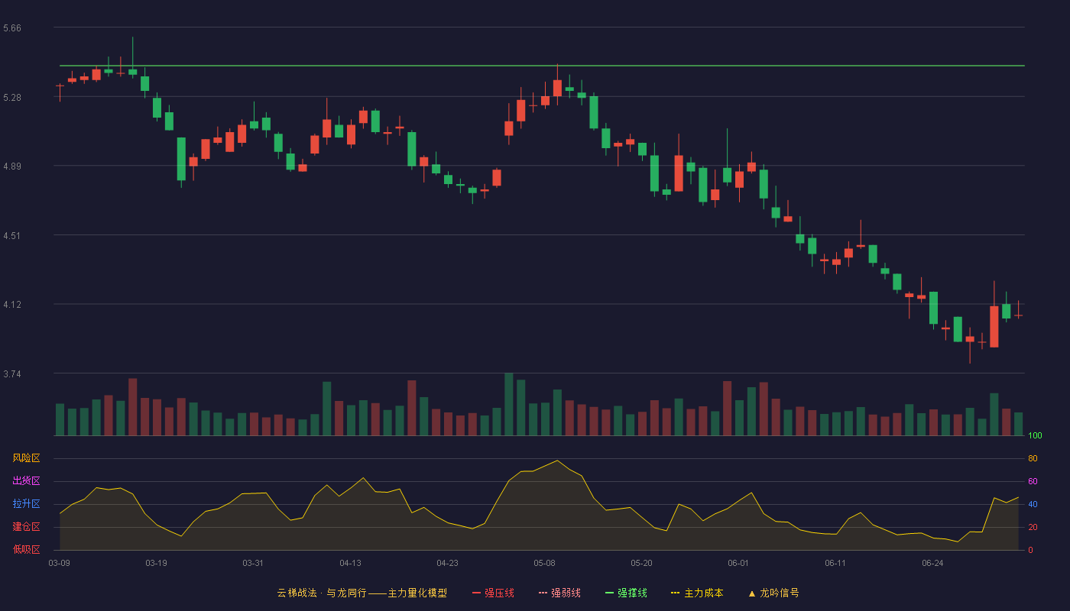Select the 03-09 date axis label
The image size is (1070, 611).
coord(59,563)
